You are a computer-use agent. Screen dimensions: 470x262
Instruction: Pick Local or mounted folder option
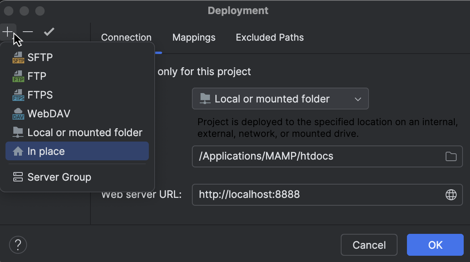tap(85, 132)
